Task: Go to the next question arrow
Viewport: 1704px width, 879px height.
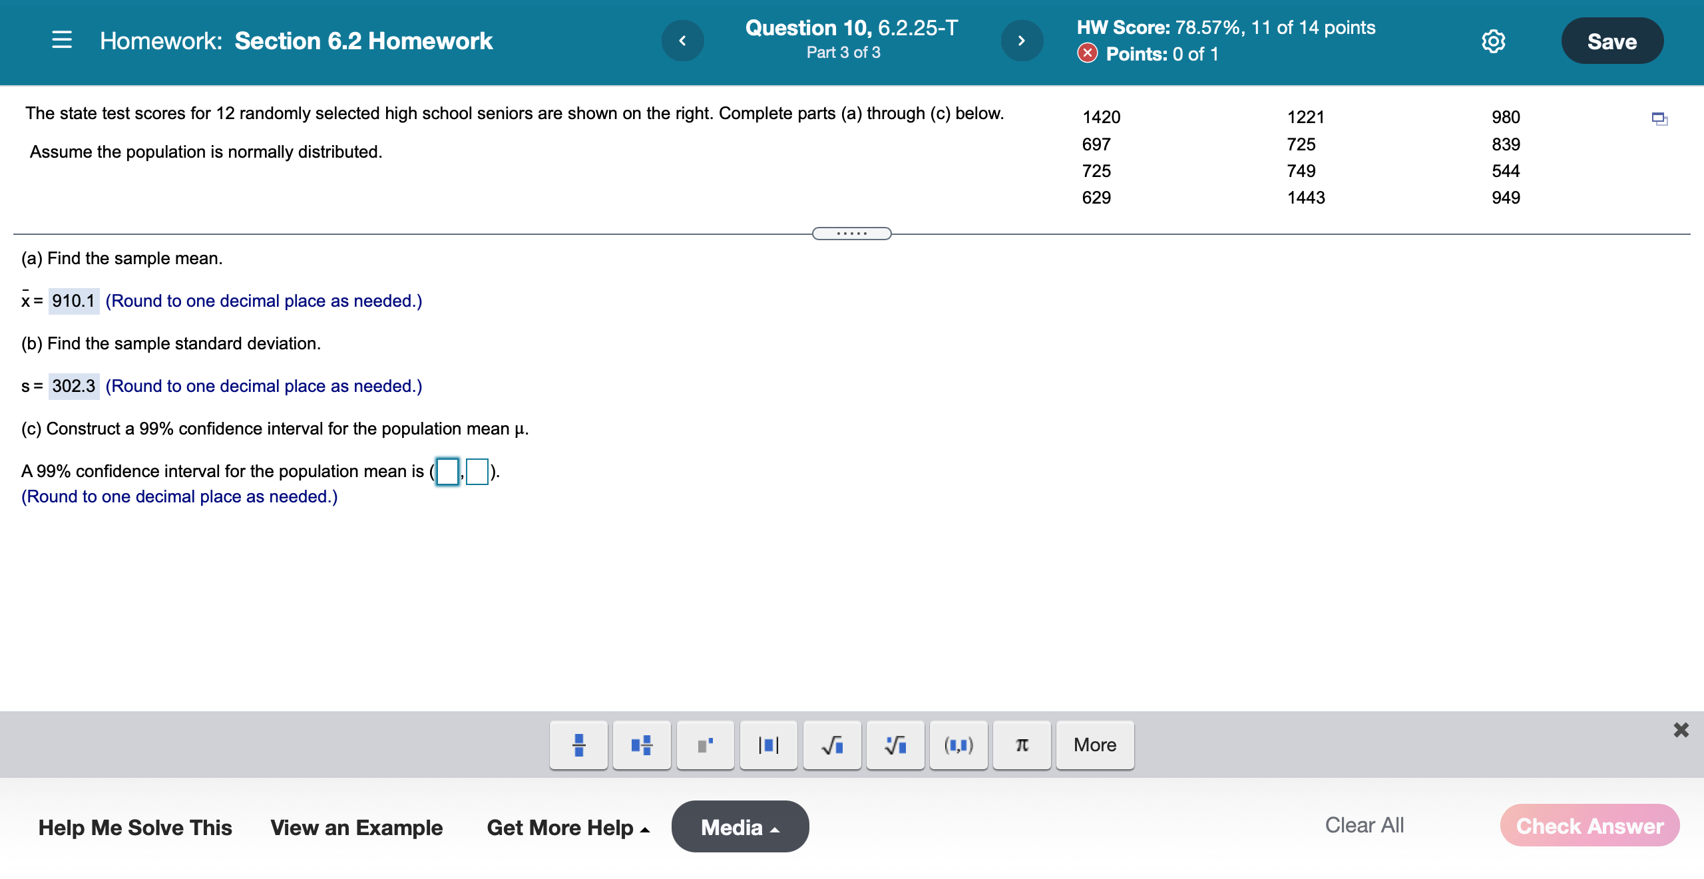Action: [1022, 41]
